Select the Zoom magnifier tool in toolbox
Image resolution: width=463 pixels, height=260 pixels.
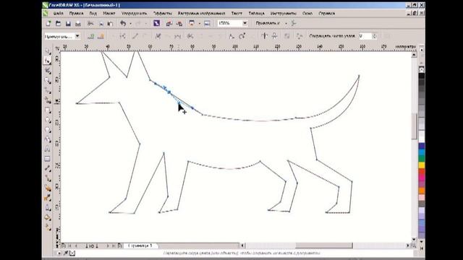point(48,80)
